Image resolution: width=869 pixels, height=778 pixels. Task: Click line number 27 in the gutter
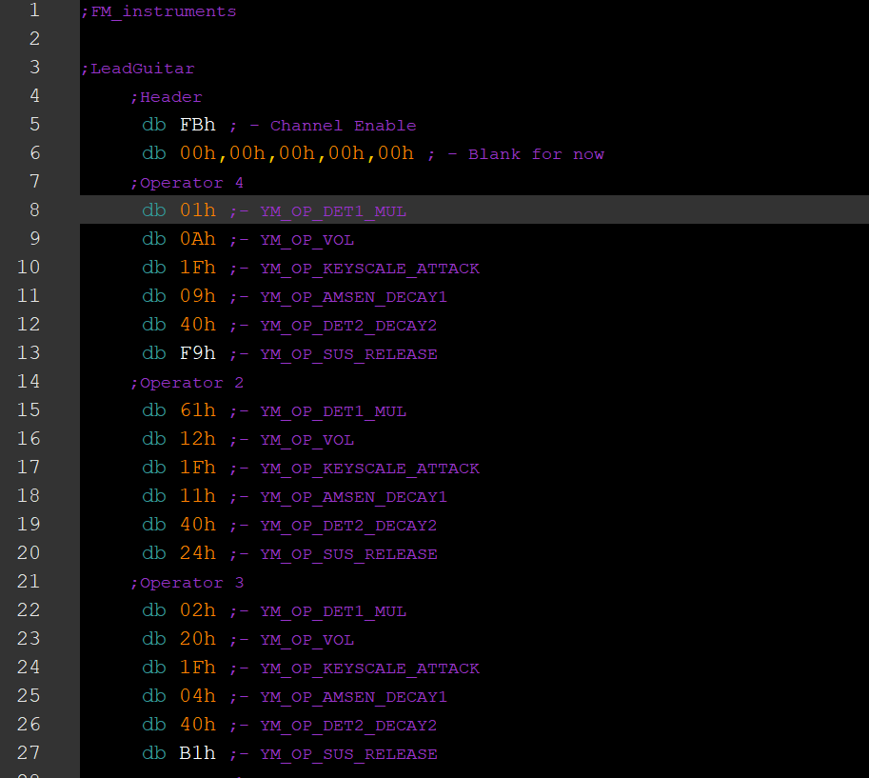(x=29, y=753)
